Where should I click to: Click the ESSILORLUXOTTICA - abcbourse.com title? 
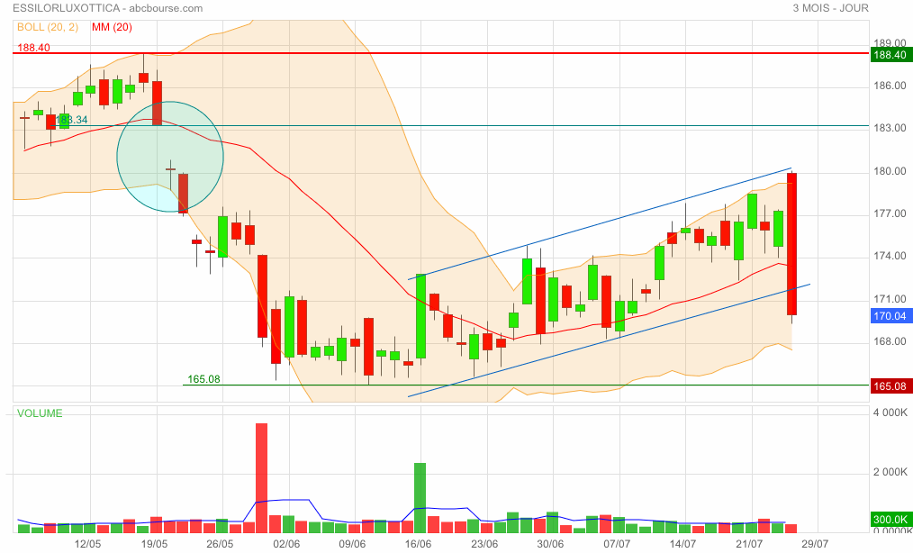click(x=108, y=8)
